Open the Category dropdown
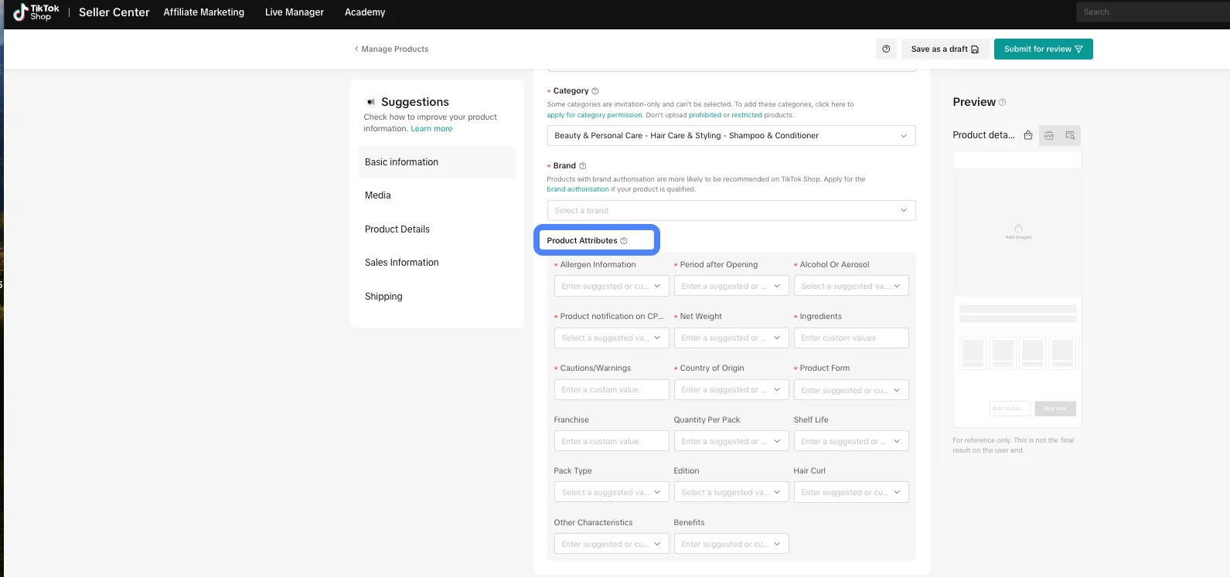Screen dimensions: 1230x577 click(731, 136)
